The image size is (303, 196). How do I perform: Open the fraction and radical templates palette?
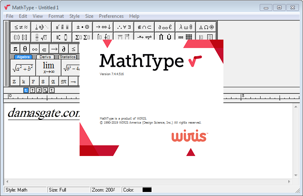coord(41,37)
